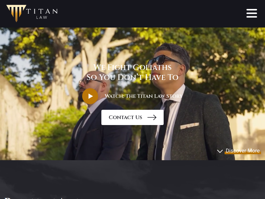This screenshot has width=265, height=199.
Task: Open the Watch: The Titan Law Story link
Action: tap(144, 96)
